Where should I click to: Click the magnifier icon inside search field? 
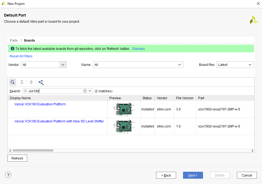click(26, 91)
